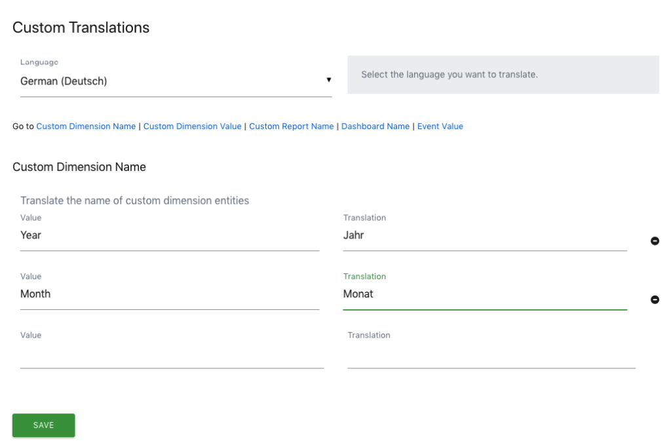This screenshot has width=671, height=443.
Task: Delete the Month translation row
Action: [655, 300]
